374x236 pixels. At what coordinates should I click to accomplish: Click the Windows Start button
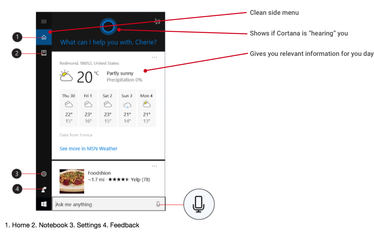coord(44,204)
